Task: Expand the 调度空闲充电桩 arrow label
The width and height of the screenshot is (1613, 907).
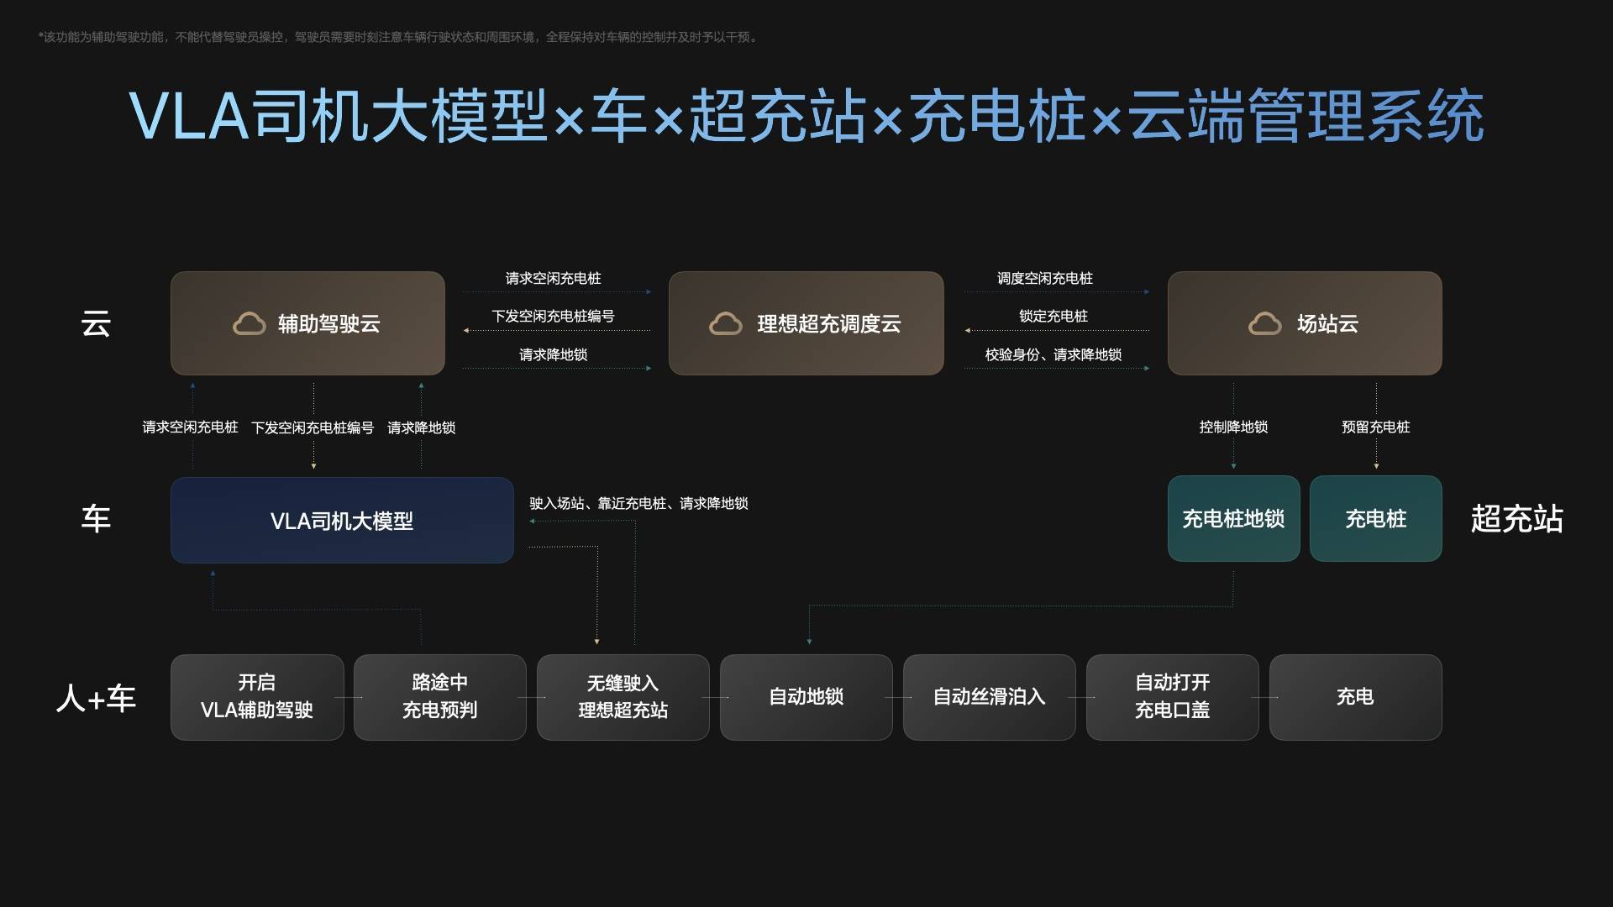Action: coord(1046,278)
